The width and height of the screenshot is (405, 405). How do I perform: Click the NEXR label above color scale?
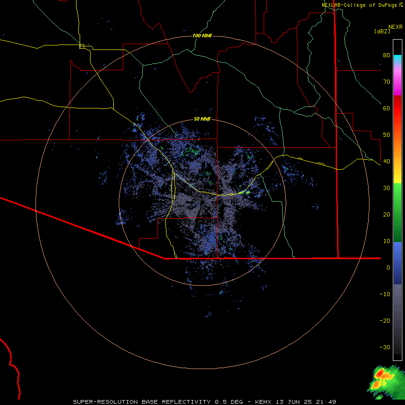point(396,27)
